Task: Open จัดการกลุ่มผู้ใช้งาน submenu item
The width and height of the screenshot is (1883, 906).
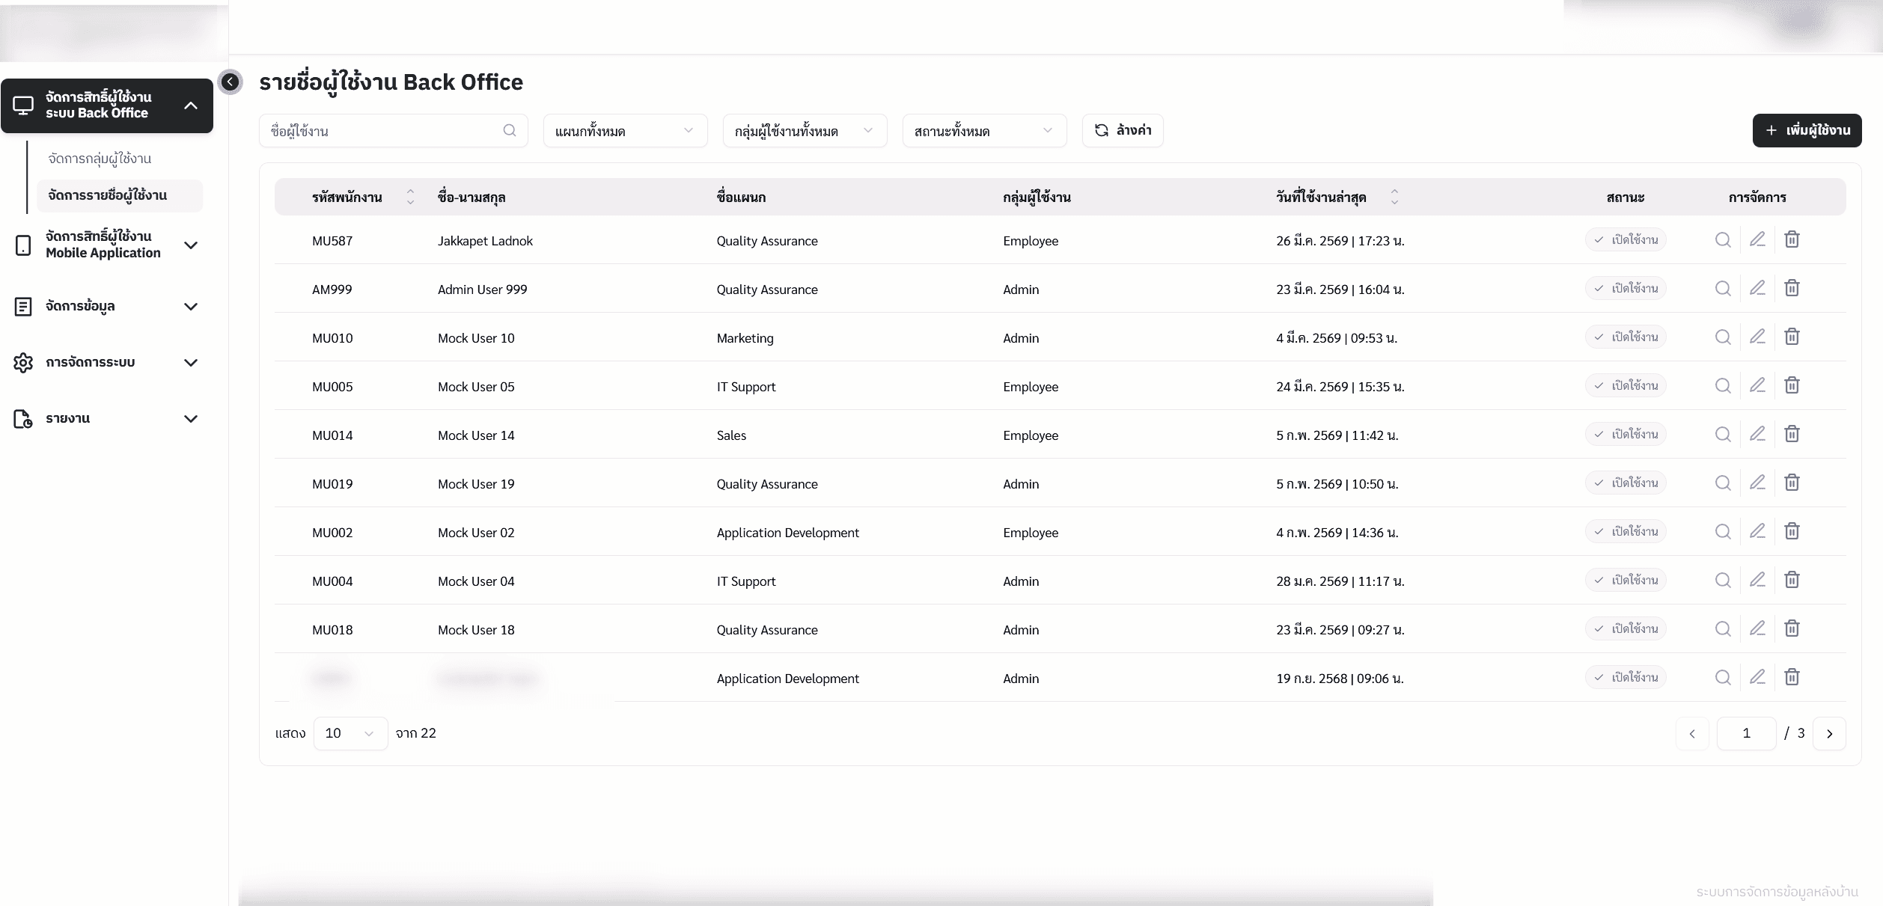Action: (x=100, y=159)
